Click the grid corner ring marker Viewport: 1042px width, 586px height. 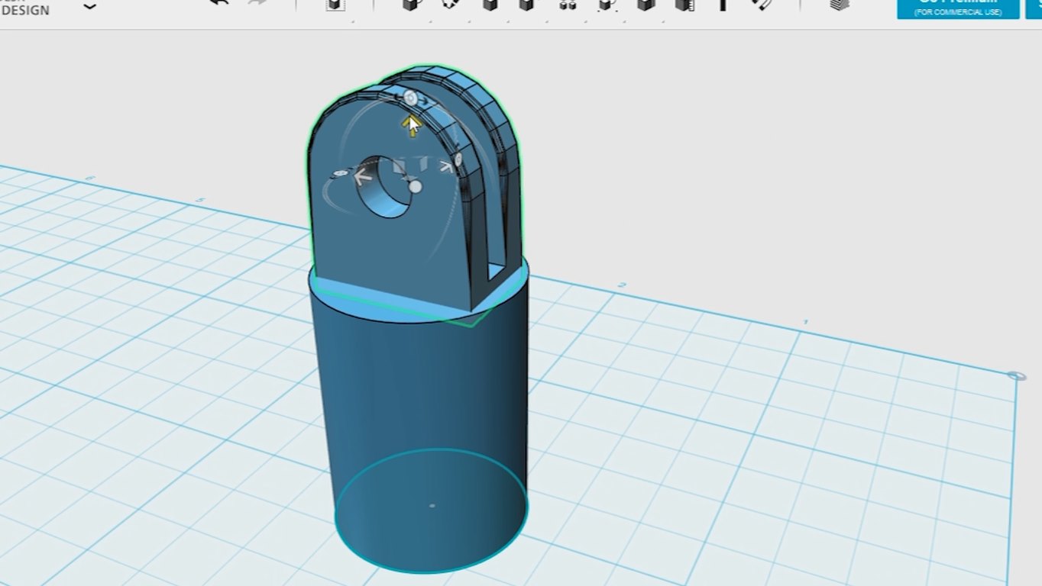click(x=1016, y=376)
